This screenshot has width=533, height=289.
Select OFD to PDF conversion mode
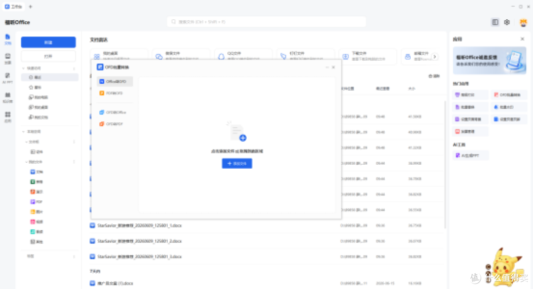114,124
